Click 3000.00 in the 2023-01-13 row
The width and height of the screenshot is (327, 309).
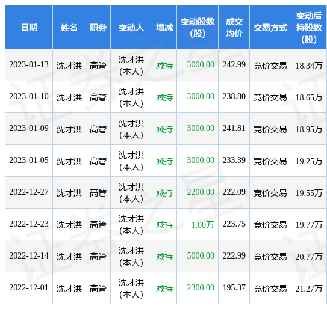201,64
